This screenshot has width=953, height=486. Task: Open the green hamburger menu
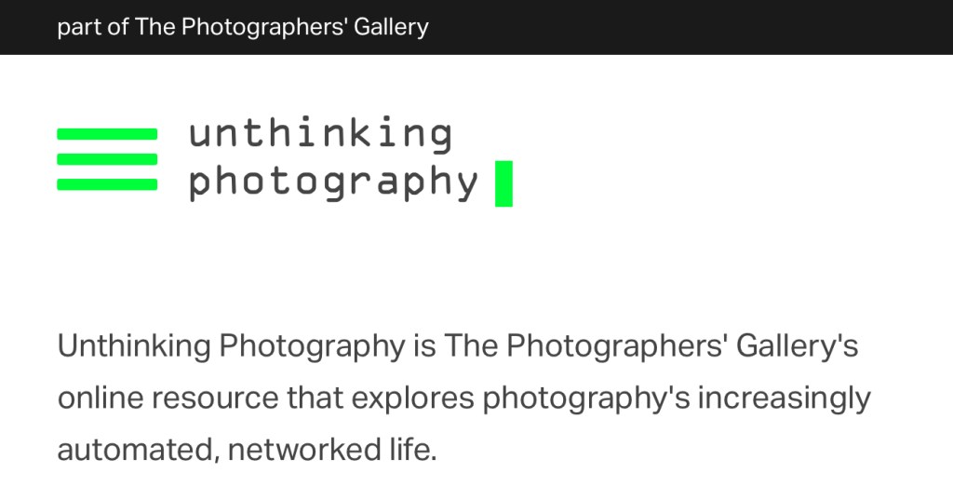coord(107,159)
